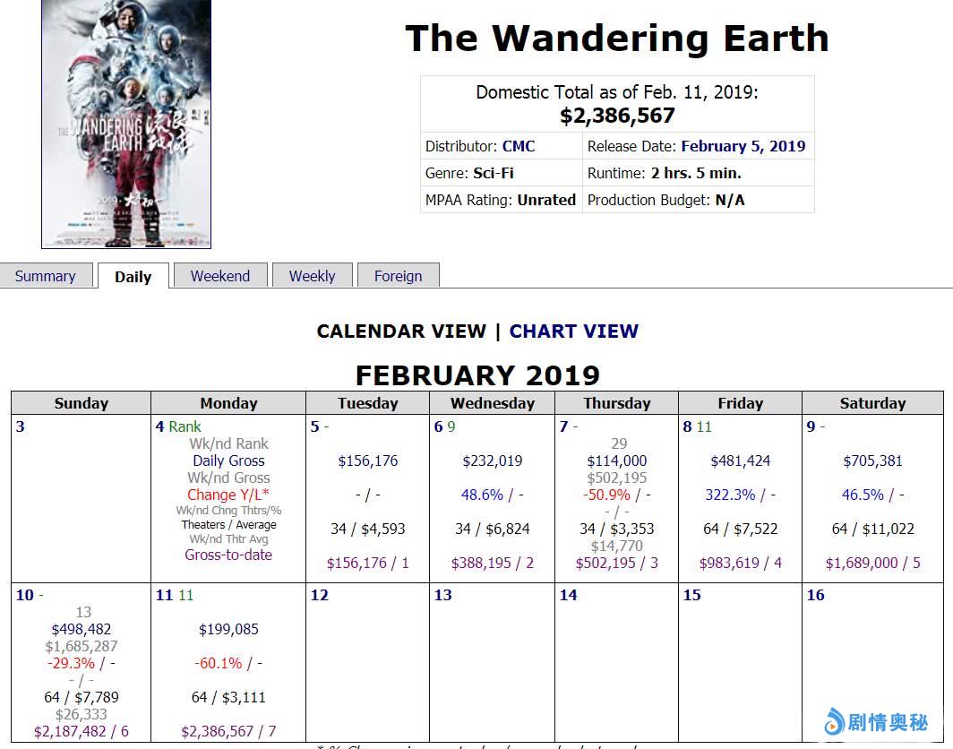Click February 11 daily gross $199,085
Screen dimensions: 953x749
tap(228, 629)
